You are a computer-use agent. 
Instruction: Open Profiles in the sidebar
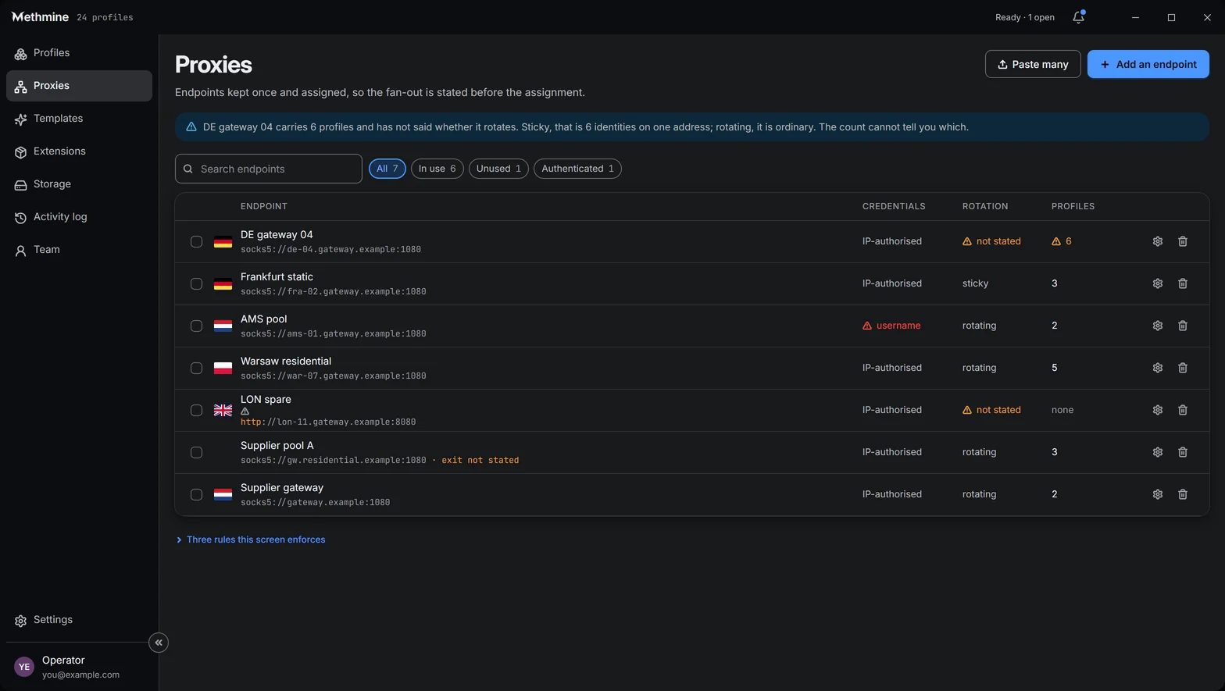(79, 53)
